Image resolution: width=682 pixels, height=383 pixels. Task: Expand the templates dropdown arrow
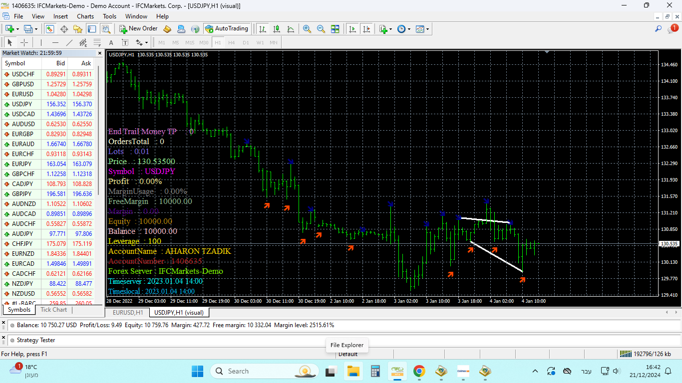[x=428, y=29]
